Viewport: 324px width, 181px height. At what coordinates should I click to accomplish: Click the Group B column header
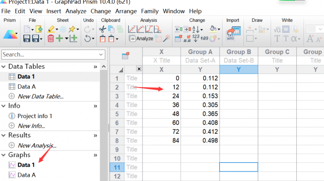tap(239, 52)
